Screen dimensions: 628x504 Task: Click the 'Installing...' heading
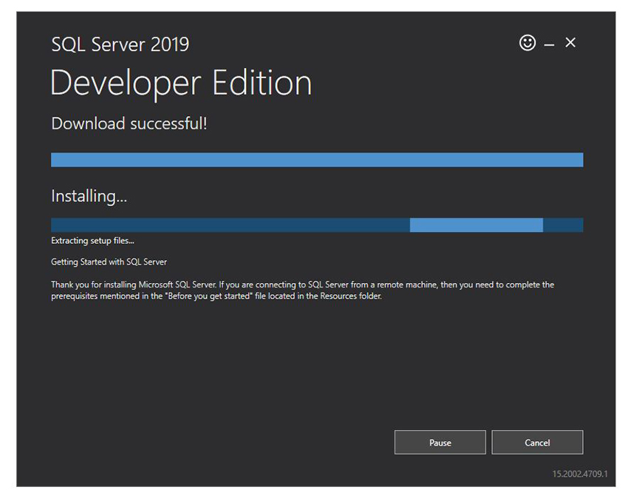89,197
